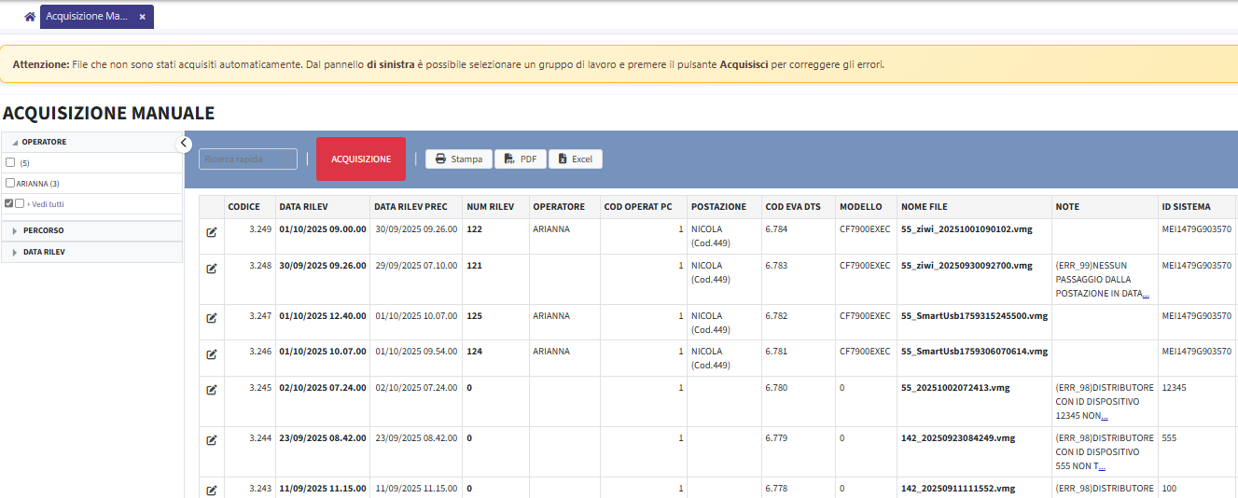Click the ACQUISIZIONE MANUALE page heading
The image size is (1238, 498).
tap(108, 114)
